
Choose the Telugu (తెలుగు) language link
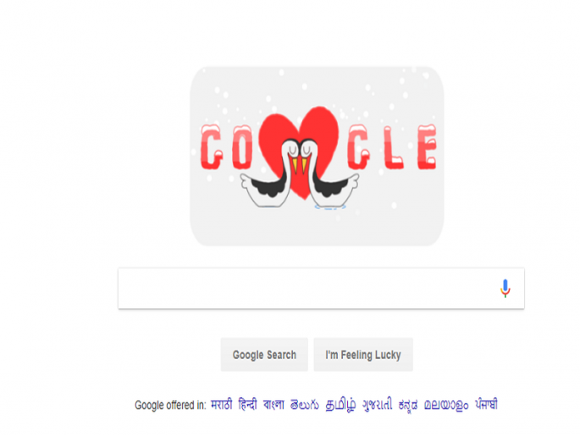[x=305, y=405]
